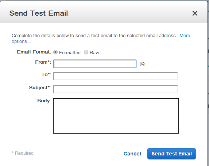209x166 pixels.
Task: Focus the Subject text field
Action: pyautogui.click(x=116, y=89)
